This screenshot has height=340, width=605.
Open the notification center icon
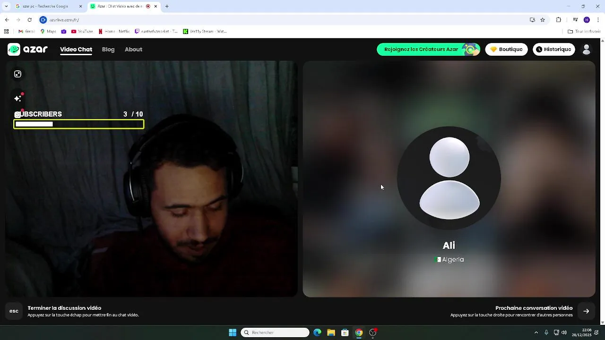[597, 332]
